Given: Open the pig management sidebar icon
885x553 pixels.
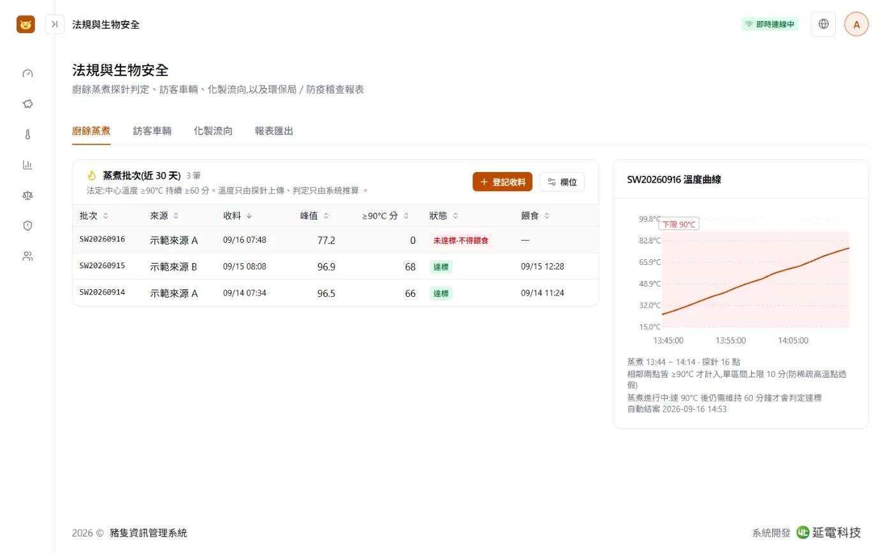Looking at the screenshot, I should click(x=27, y=104).
